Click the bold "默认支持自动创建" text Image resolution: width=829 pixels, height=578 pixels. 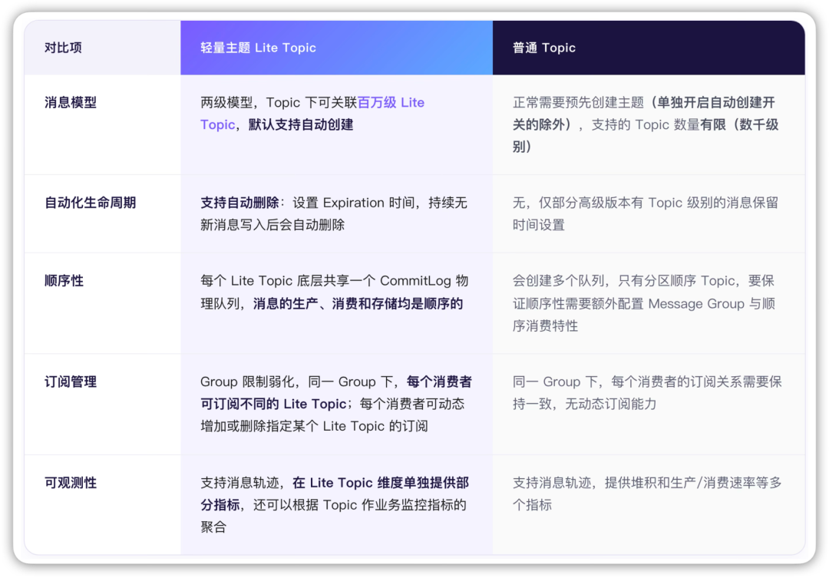click(301, 125)
